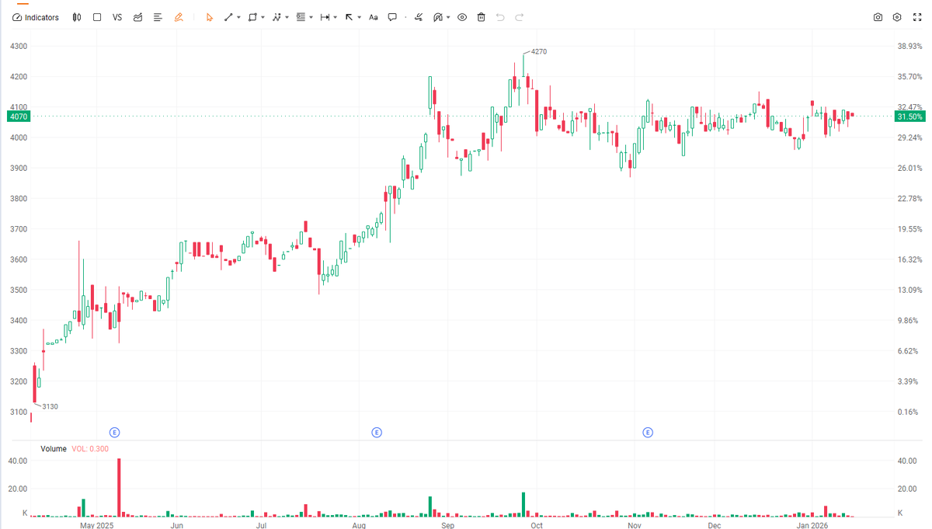Expand the Fibonacci tools dropdown arrow
Viewport: 932px width, 529px height.
coord(311,17)
